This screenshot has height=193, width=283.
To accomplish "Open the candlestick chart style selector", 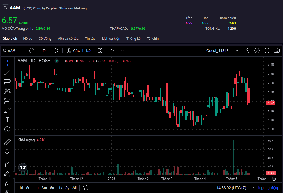I will tap(56, 51).
